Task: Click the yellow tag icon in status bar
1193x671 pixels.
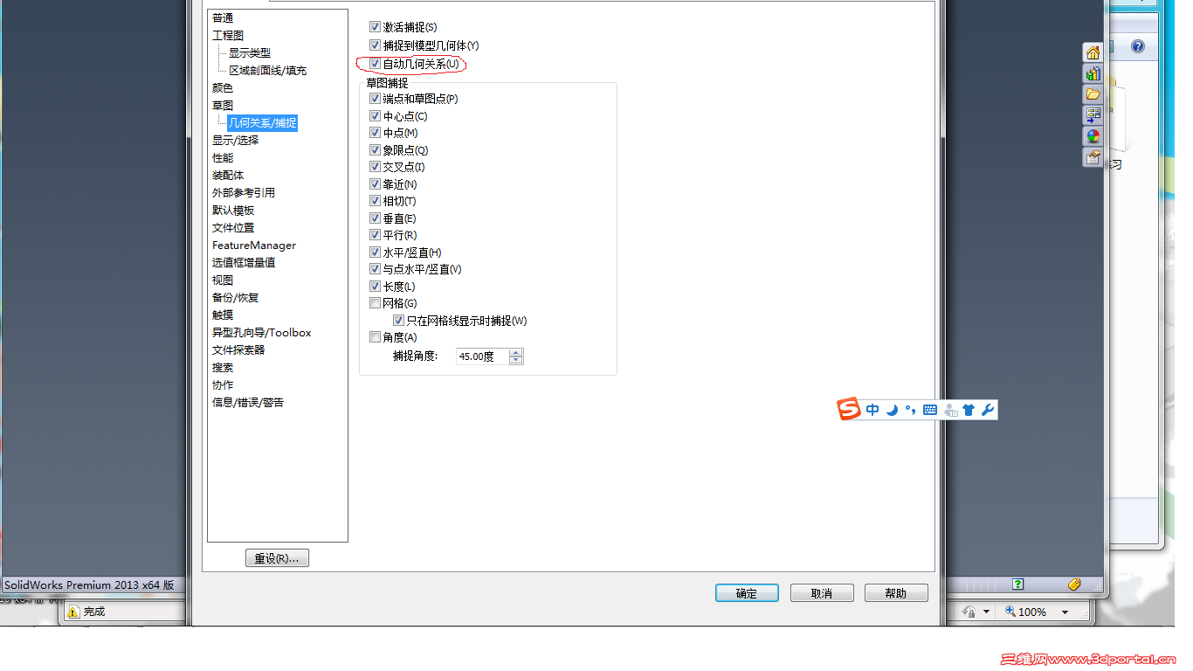Action: coord(1075,584)
